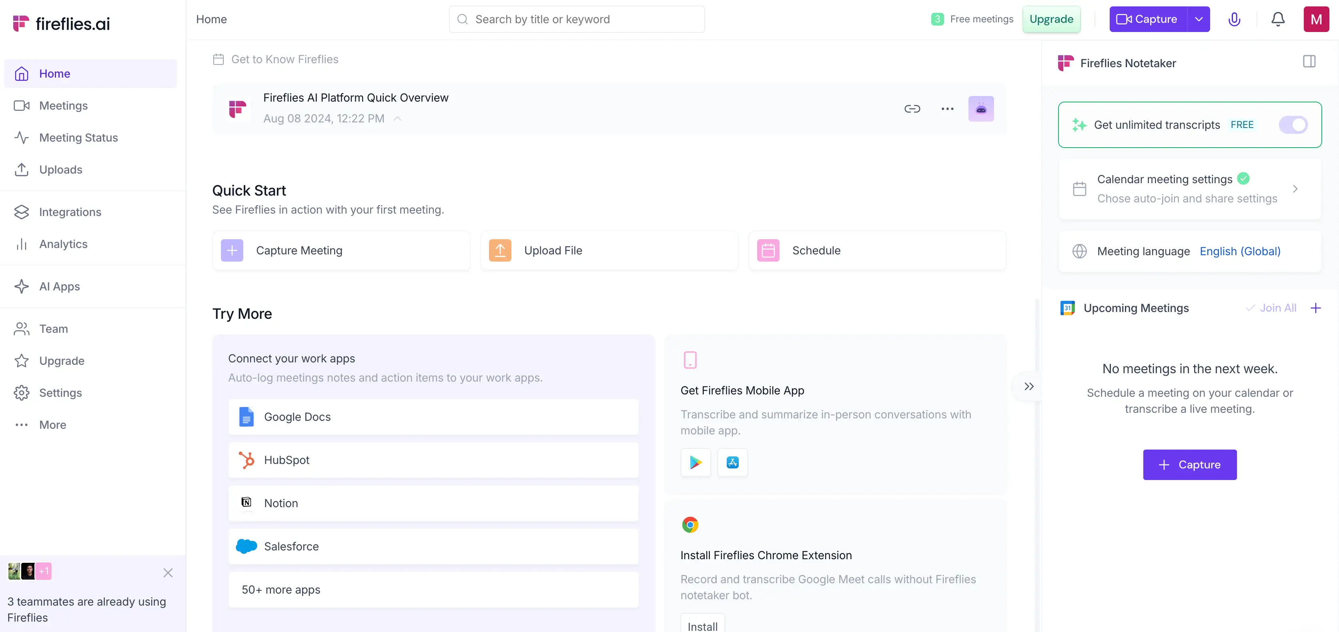Click the green Upgrade button

point(1051,19)
